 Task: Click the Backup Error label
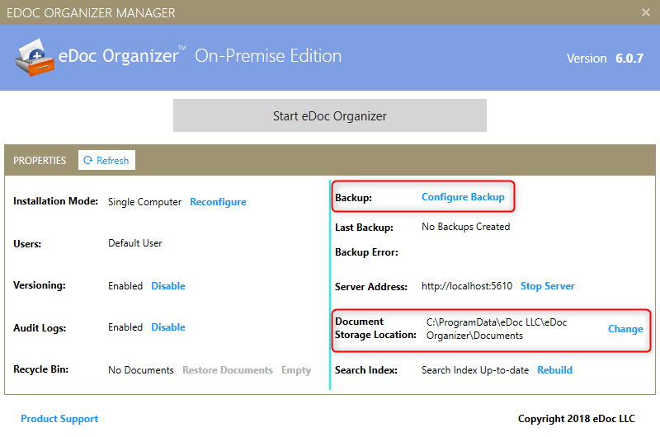366,252
